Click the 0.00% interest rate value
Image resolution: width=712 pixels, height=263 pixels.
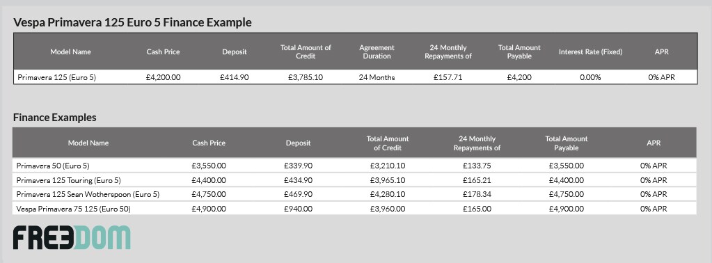590,77
